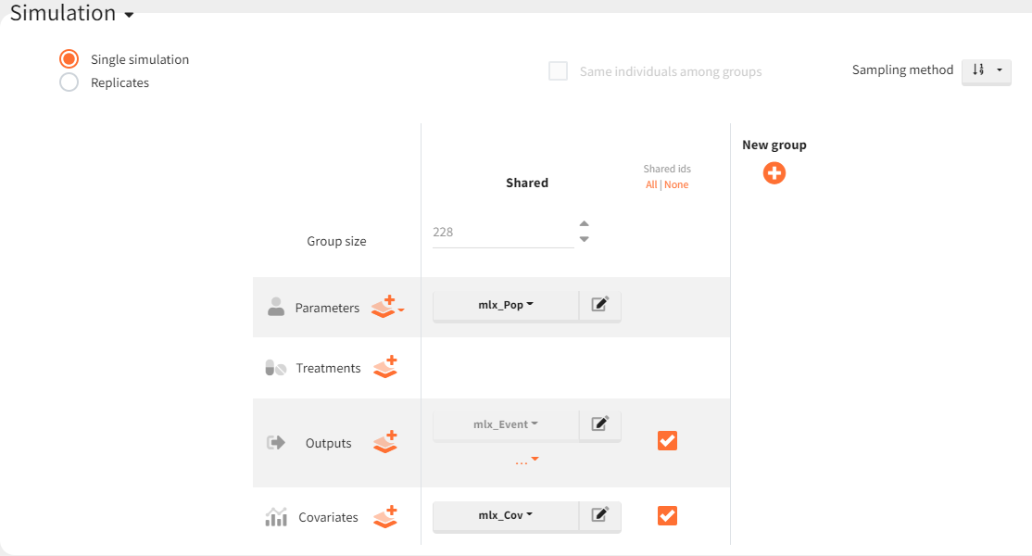Viewport: 1032px width, 556px height.
Task: Toggle the Outputs shared ids checkbox
Action: [667, 441]
